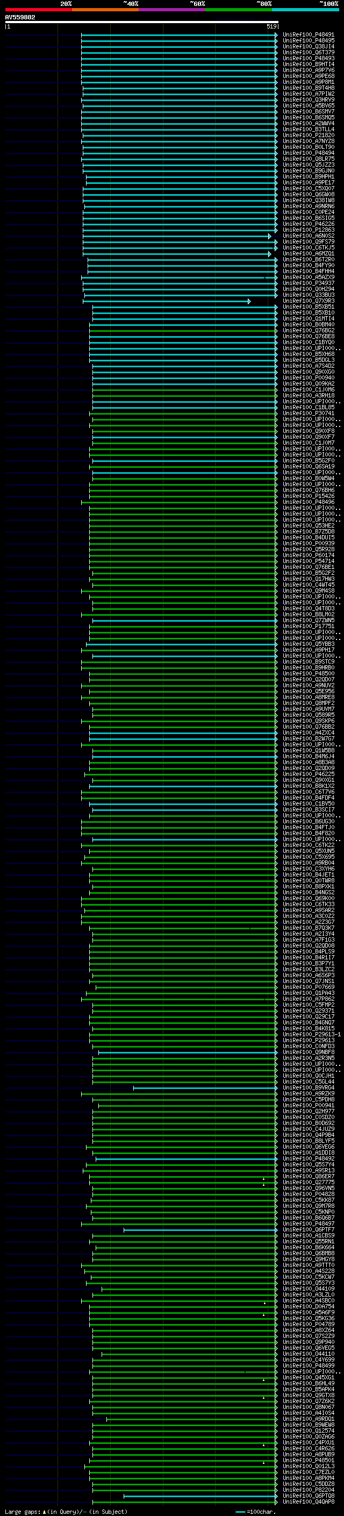Open hit UniRef100_Q27775
The width and height of the screenshot is (344, 1516).
click(308, 1184)
